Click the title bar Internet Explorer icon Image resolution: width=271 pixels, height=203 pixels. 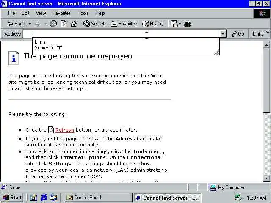(4, 4)
